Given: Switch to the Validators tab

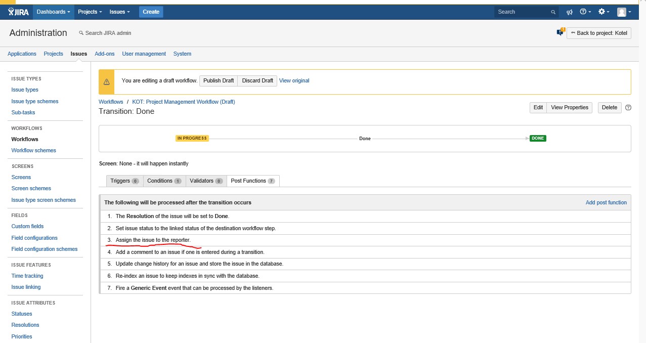Looking at the screenshot, I should click(206, 181).
